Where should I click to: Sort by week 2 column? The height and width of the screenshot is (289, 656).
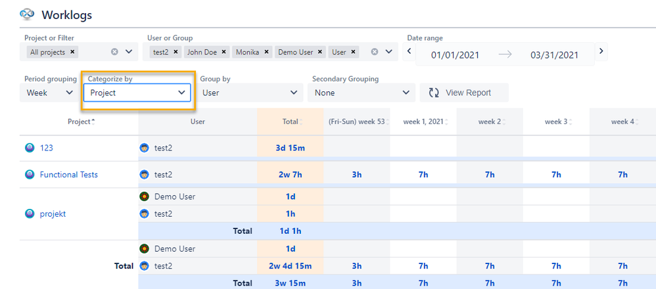[x=491, y=122]
